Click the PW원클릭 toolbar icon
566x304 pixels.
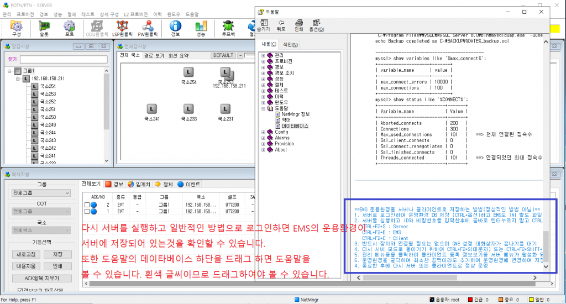[148, 28]
